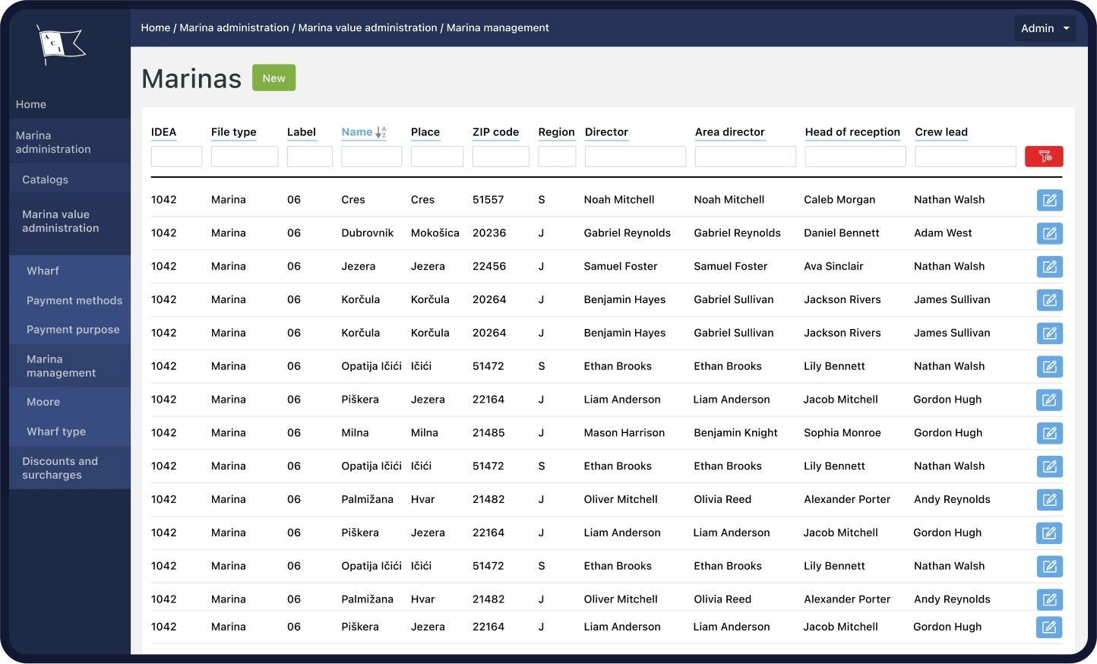Image resolution: width=1097 pixels, height=664 pixels.
Task: Select Marina management in sidebar
Action: pyautogui.click(x=62, y=366)
